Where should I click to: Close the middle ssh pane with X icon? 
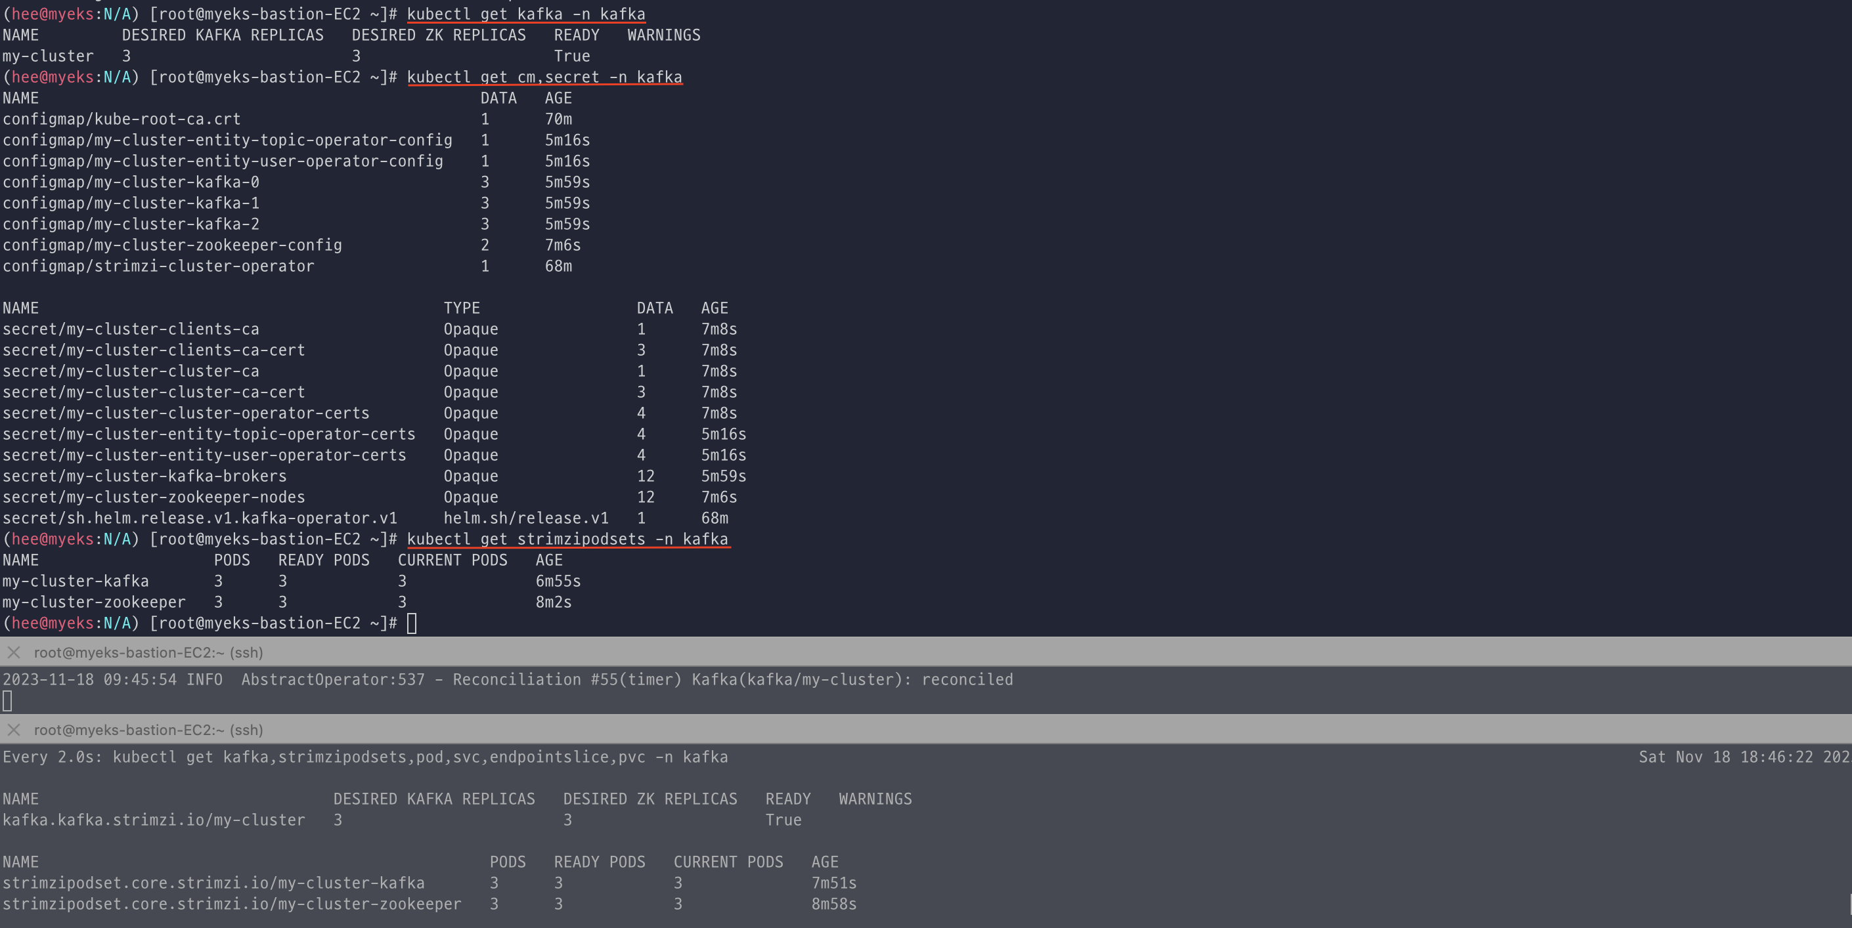(14, 652)
